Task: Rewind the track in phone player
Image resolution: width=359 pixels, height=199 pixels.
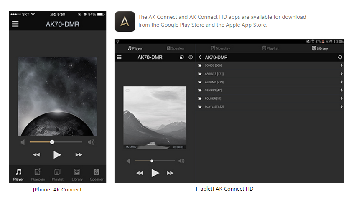Action: (37, 155)
